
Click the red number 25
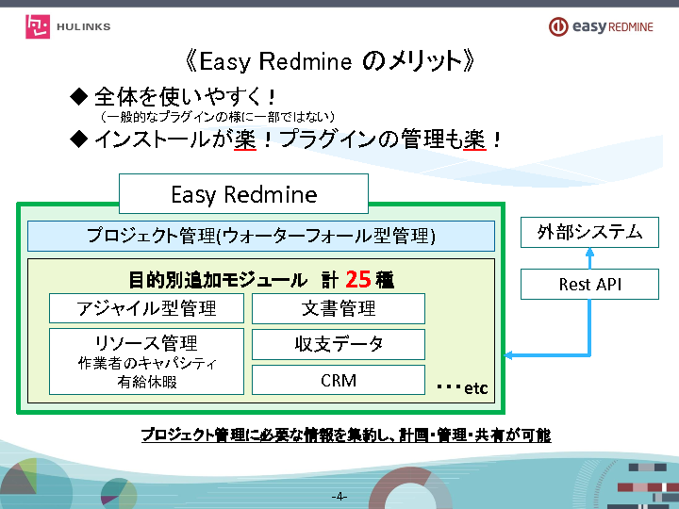click(x=358, y=279)
